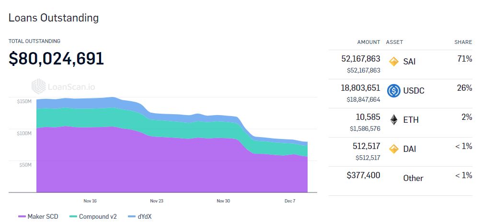Click the $50M y-axis label
The width and height of the screenshot is (482, 224).
[25, 165]
